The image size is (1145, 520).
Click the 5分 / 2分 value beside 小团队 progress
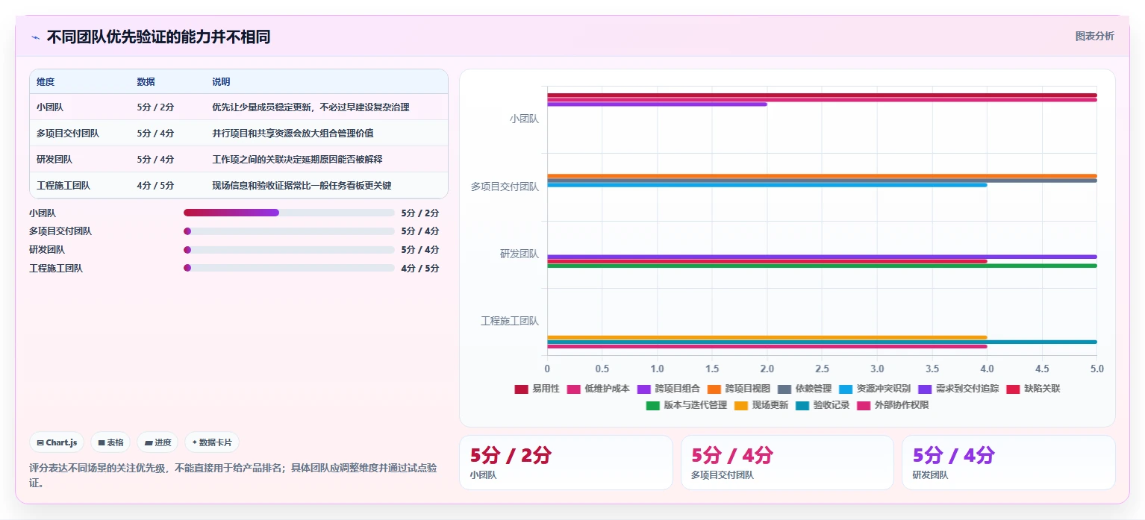(x=420, y=213)
